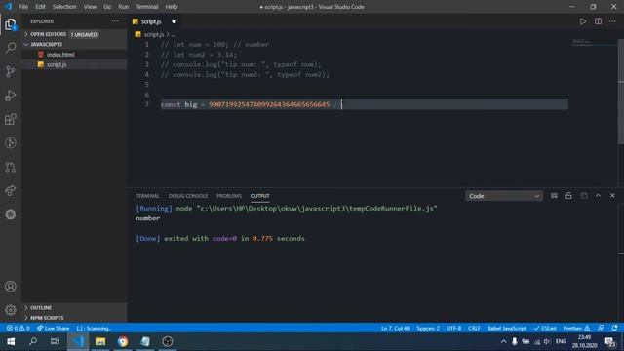This screenshot has height=351, width=624.
Task: Open the Source Control view
Action: pos(11,71)
